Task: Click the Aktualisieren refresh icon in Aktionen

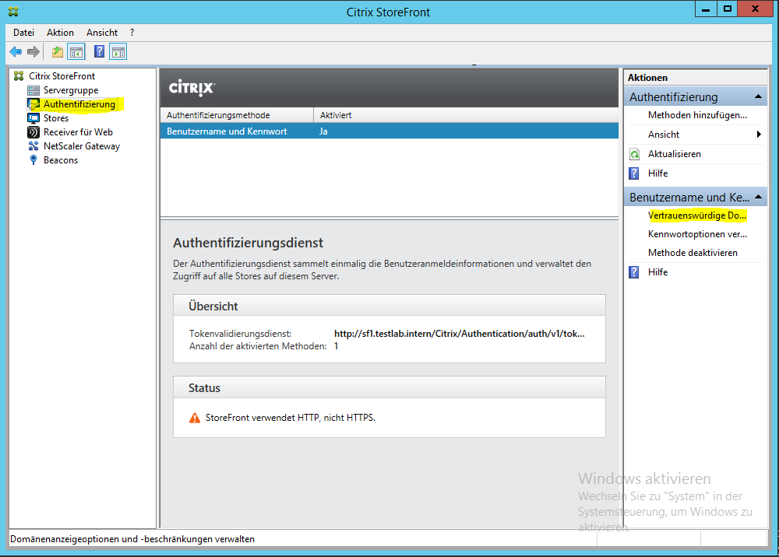Action: pos(634,154)
